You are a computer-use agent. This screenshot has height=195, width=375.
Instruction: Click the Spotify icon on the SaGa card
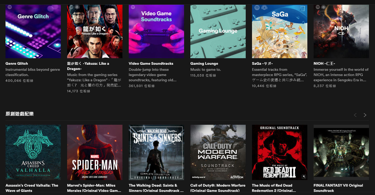pos(256,7)
